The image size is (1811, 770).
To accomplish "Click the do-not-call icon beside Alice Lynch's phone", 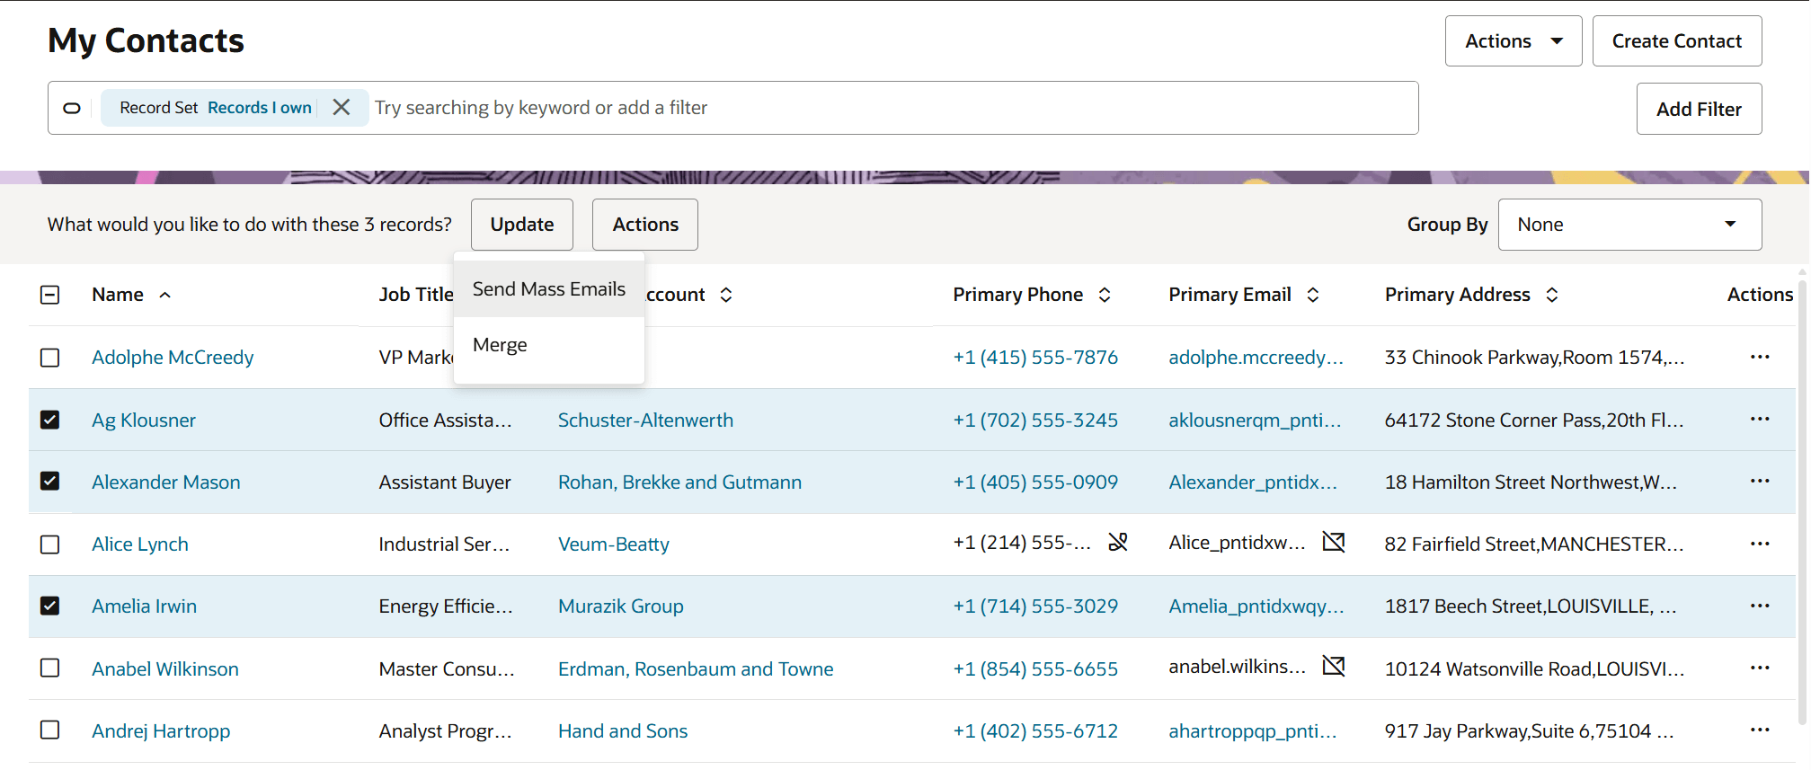I will tap(1118, 542).
